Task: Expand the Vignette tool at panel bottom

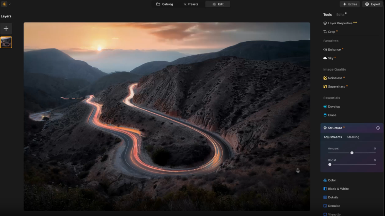Action: click(x=335, y=214)
